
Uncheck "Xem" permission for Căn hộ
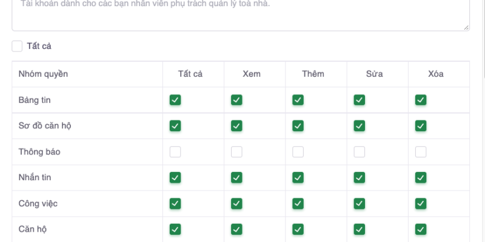coord(236,229)
